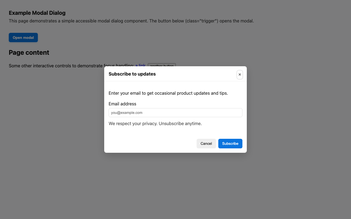Screen dimensions: 351x219
Task: Click the privacy reassurance text
Action: [155, 123]
